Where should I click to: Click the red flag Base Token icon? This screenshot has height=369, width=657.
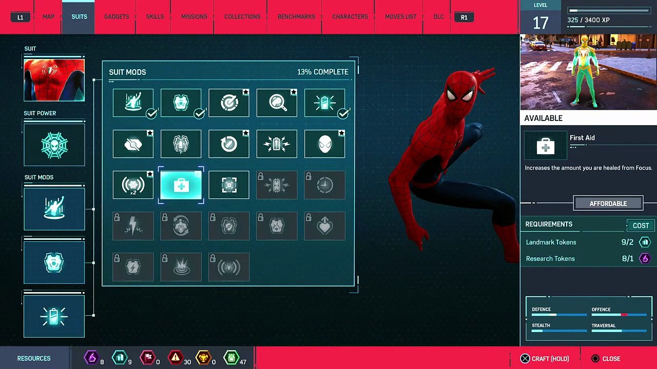pyautogui.click(x=147, y=357)
